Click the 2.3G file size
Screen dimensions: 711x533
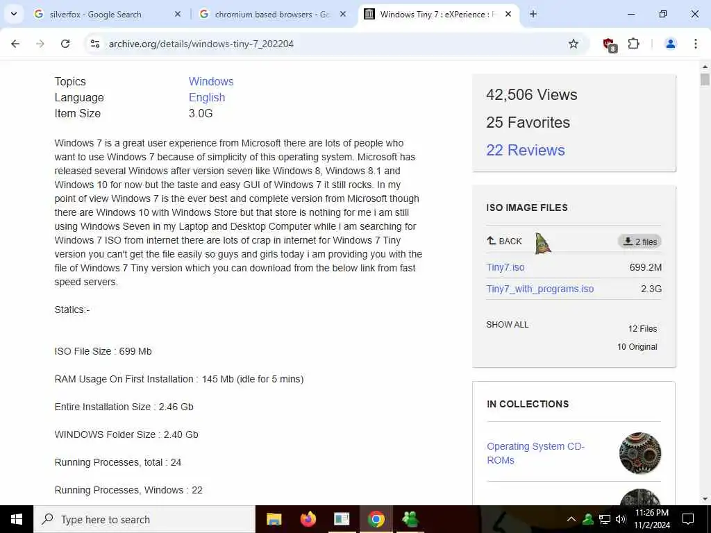click(x=651, y=289)
